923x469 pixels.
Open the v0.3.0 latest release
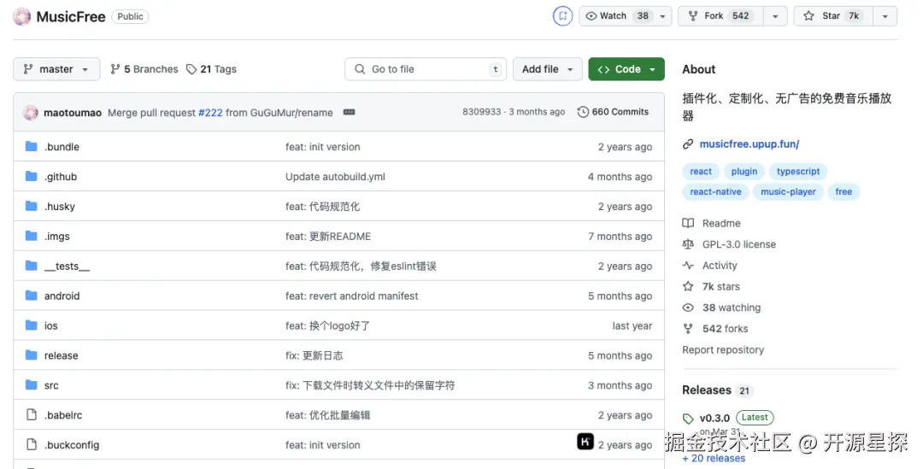pos(714,418)
